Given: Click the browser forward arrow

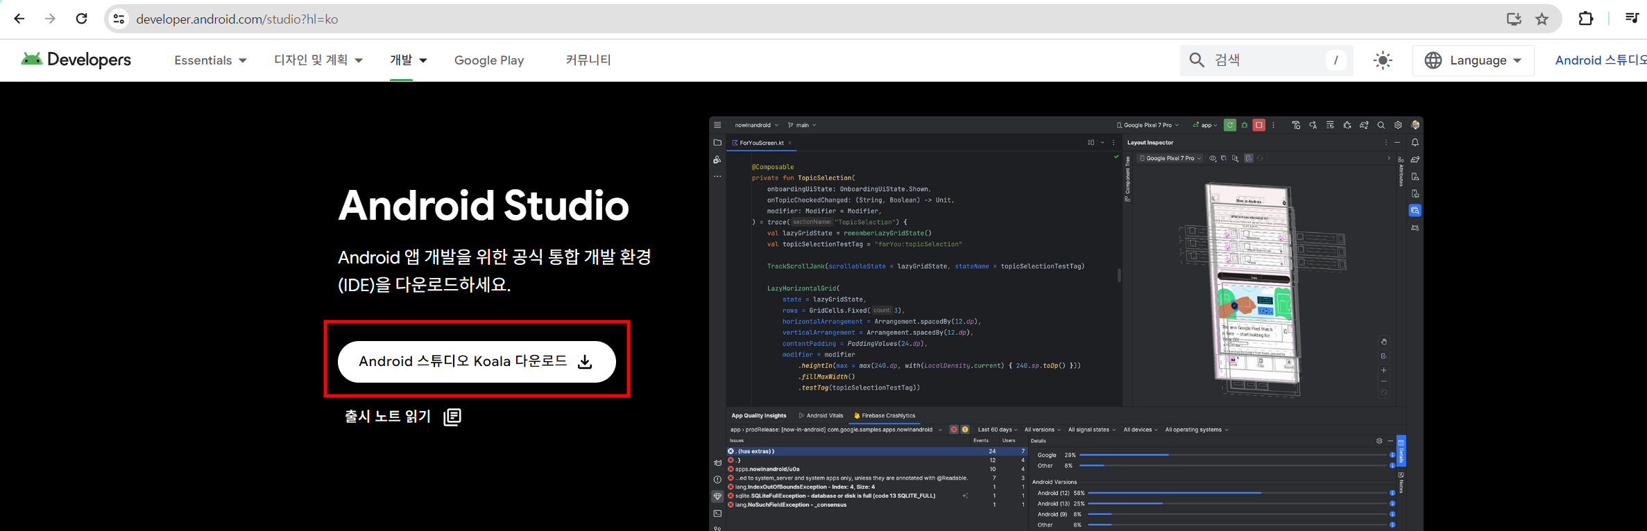Looking at the screenshot, I should (x=50, y=19).
